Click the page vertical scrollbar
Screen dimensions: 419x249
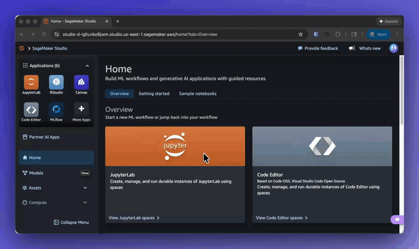401,90
